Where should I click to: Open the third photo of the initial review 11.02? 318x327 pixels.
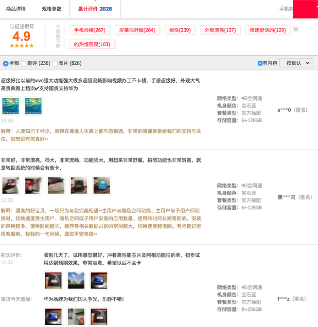tap(99, 281)
